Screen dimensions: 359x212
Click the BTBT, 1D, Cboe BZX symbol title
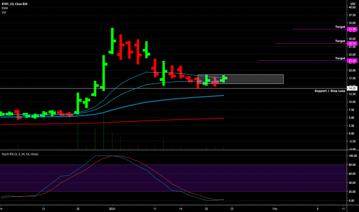tap(15, 4)
